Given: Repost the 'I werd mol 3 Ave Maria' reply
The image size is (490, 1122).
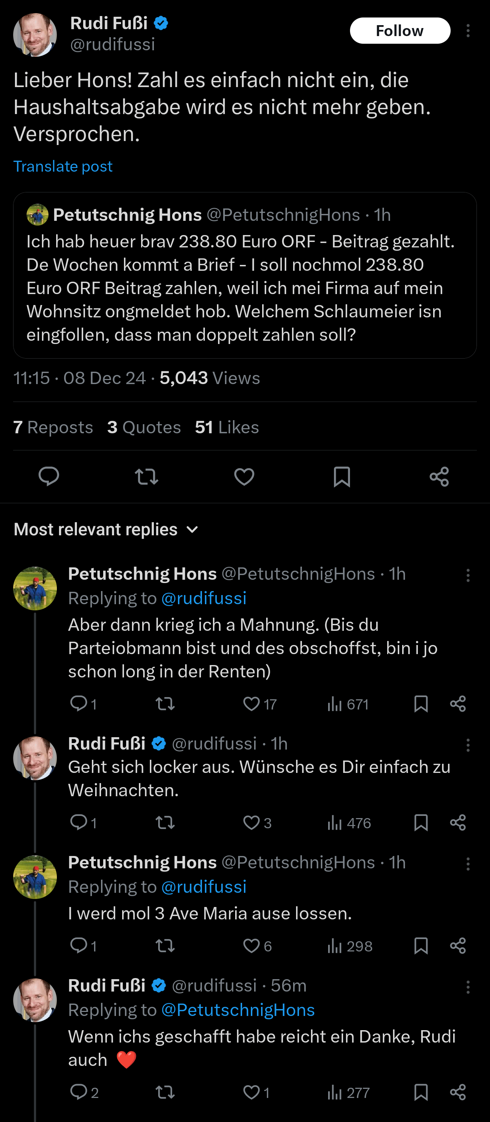Looking at the screenshot, I should (x=165, y=946).
